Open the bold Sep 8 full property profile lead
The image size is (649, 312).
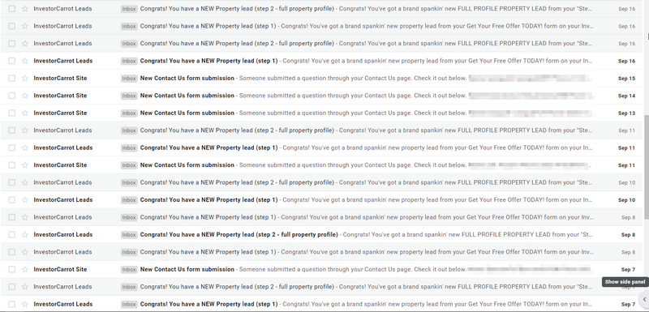point(239,234)
